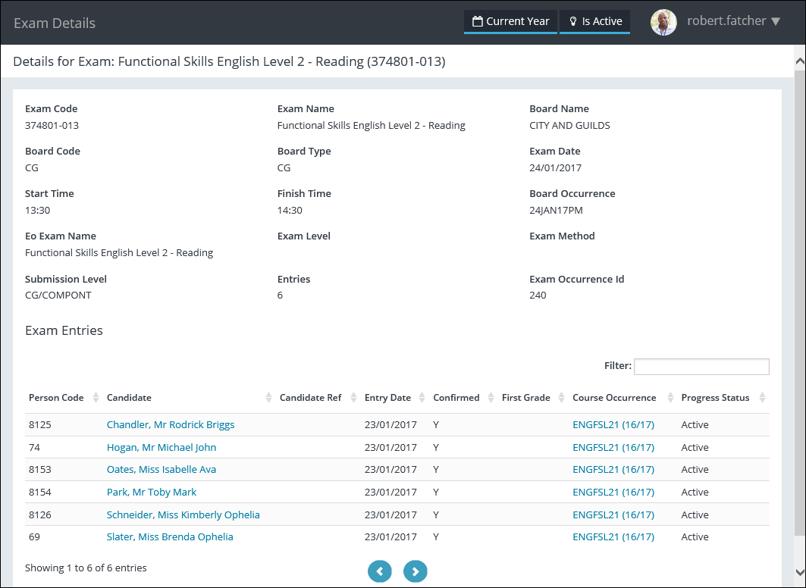Sort by Progress Status column arrows

pyautogui.click(x=762, y=398)
